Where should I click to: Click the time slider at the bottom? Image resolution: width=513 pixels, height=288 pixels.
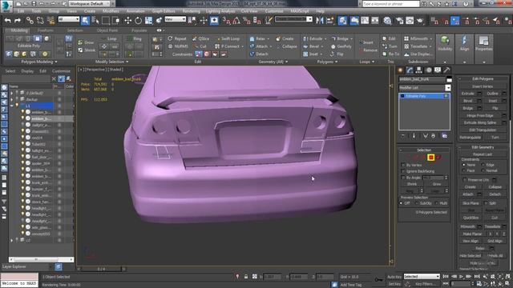(x=102, y=269)
